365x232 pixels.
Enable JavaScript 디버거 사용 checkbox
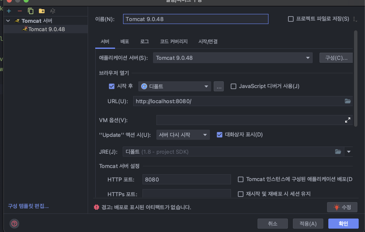[233, 86]
